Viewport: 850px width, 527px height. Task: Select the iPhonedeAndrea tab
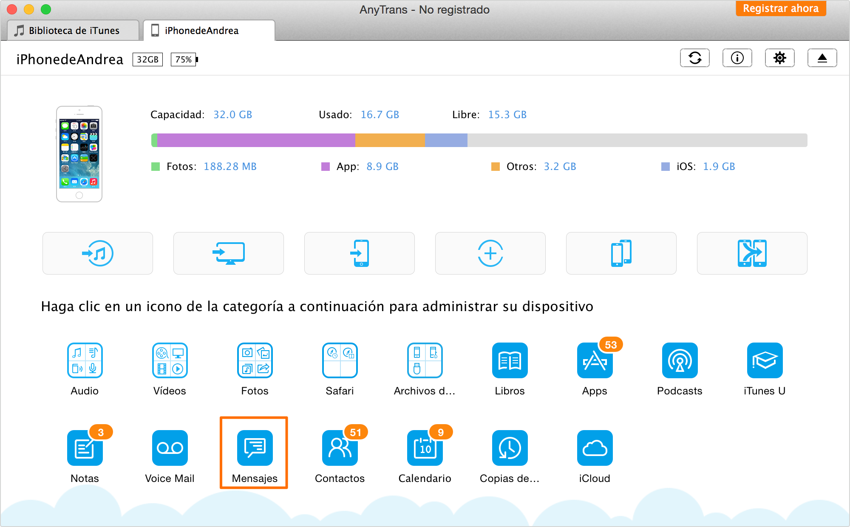click(x=209, y=31)
